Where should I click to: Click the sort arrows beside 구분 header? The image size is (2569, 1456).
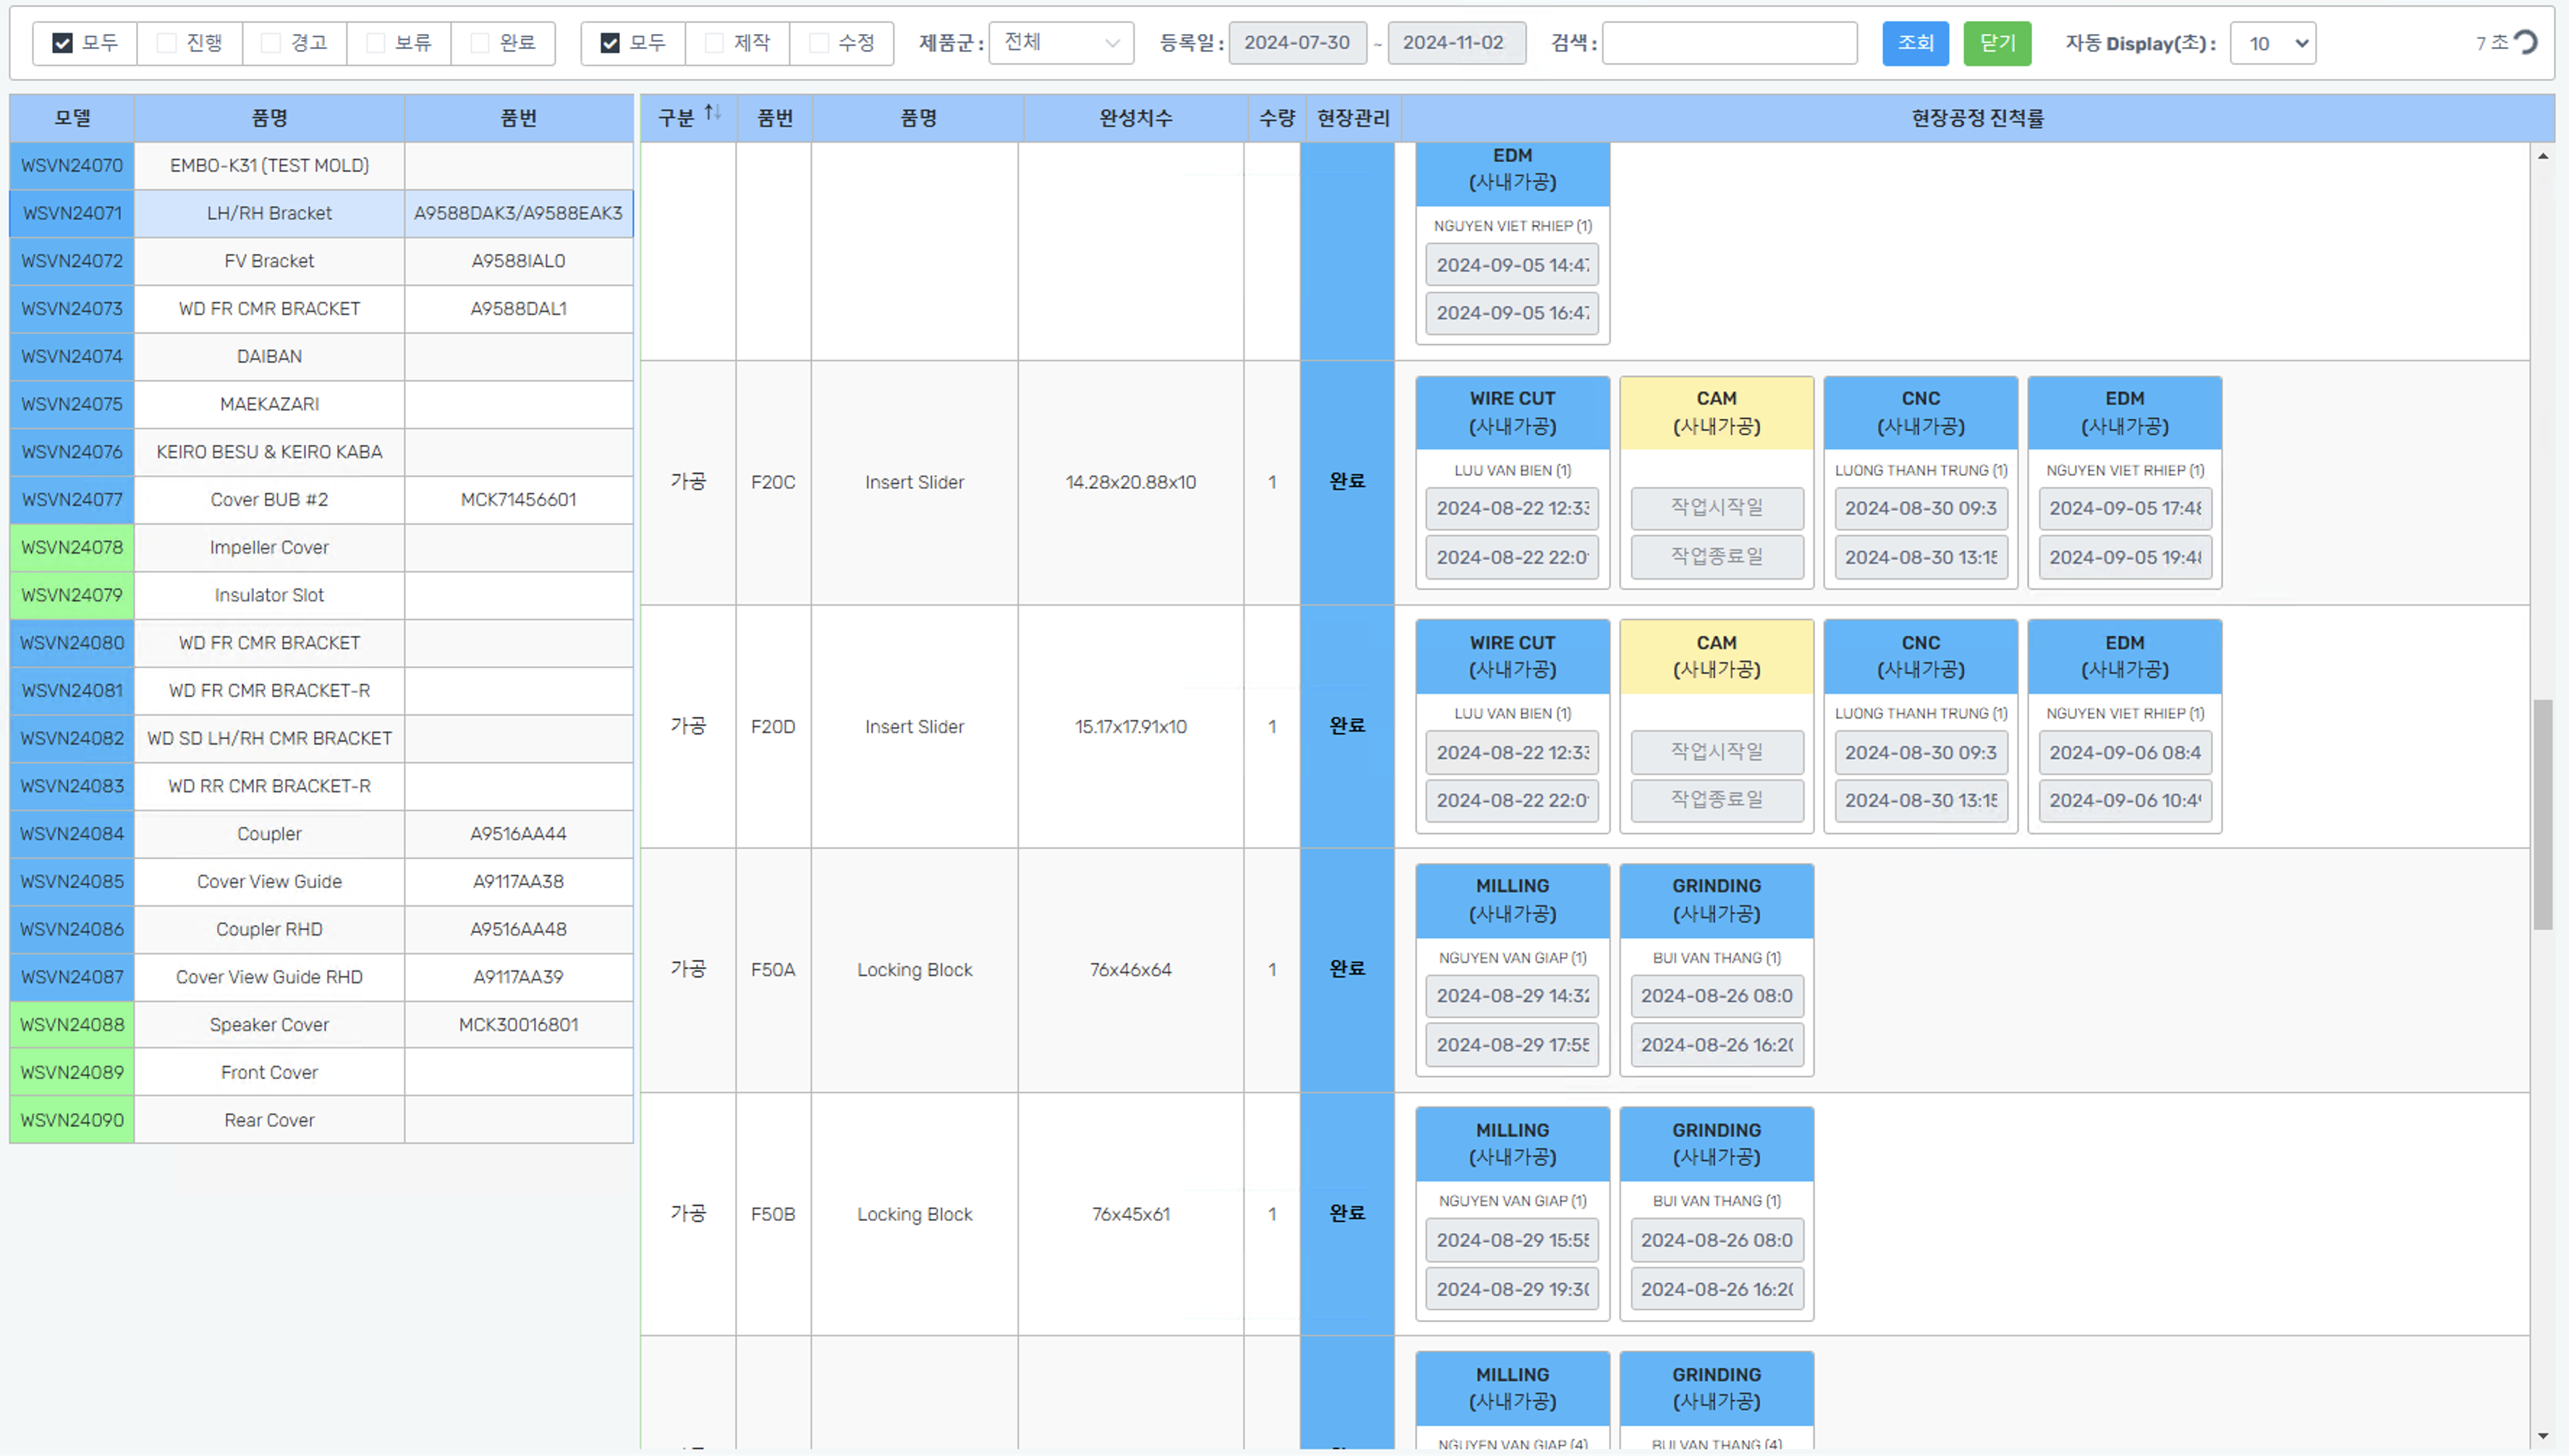pyautogui.click(x=712, y=113)
